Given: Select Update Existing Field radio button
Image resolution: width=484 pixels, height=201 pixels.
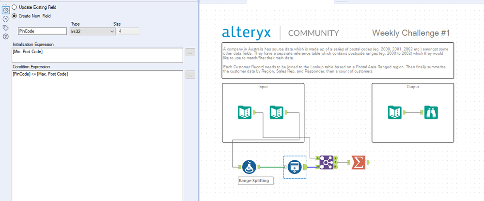Looking at the screenshot, I should click(14, 7).
